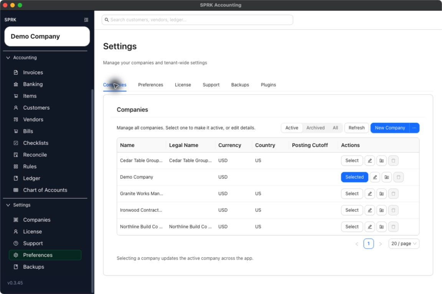Select the Ironwood Contract company

tap(352, 210)
